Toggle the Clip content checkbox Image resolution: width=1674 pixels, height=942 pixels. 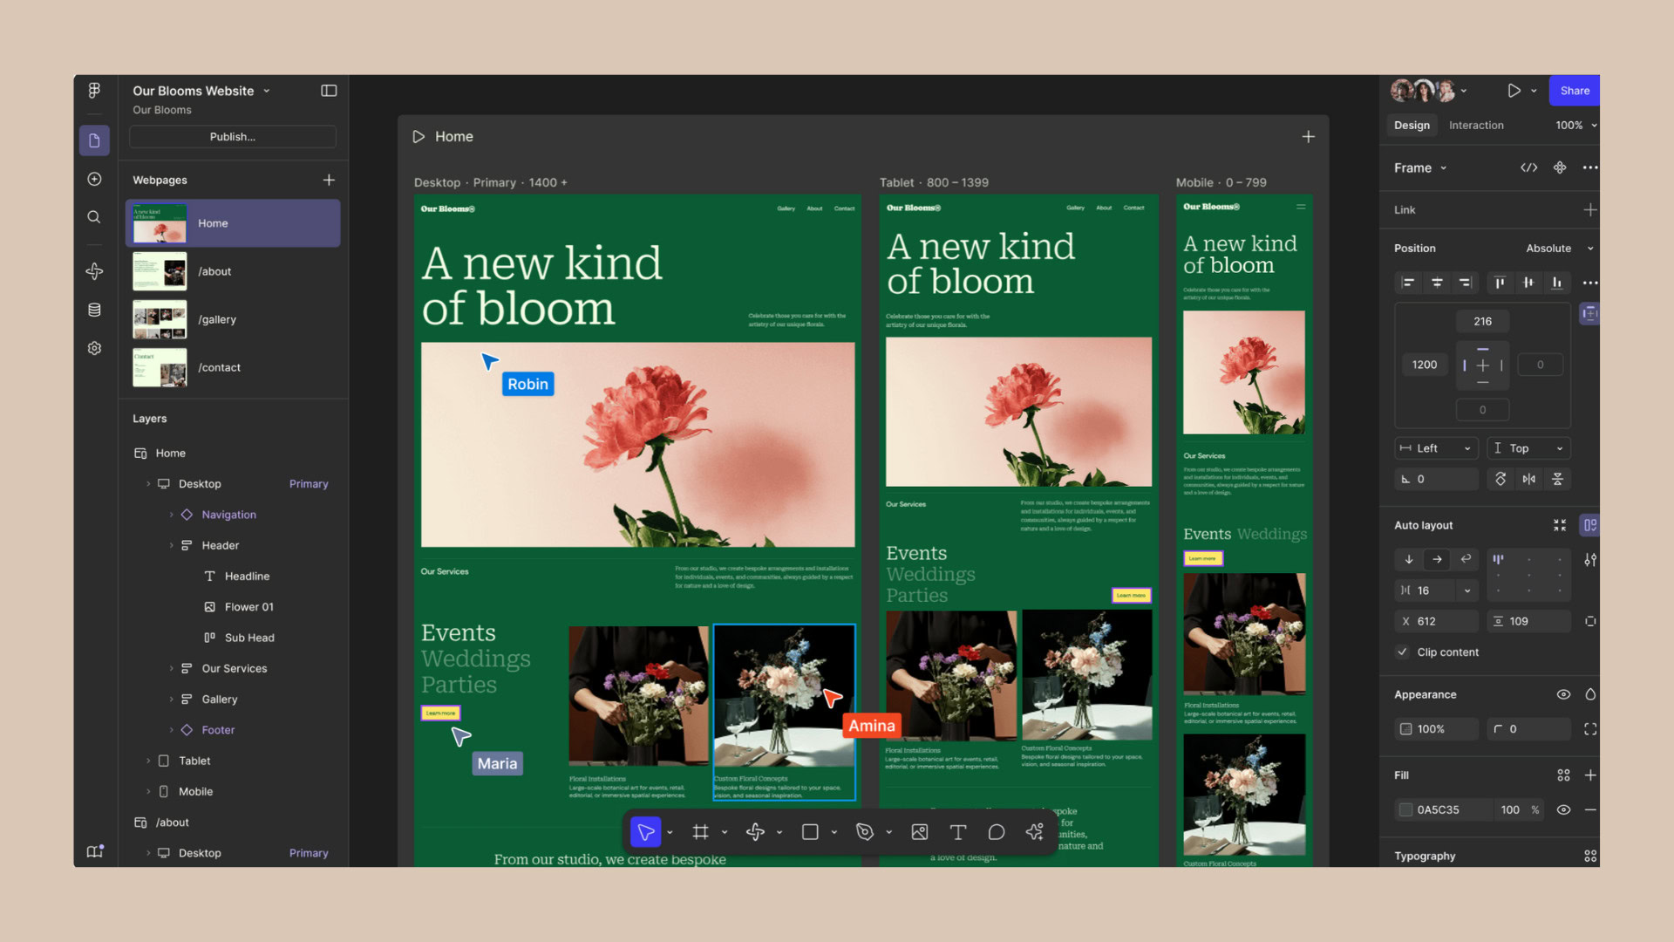1402,652
